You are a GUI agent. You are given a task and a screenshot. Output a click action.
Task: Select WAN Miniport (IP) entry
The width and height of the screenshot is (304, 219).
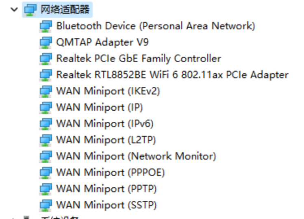point(100,107)
